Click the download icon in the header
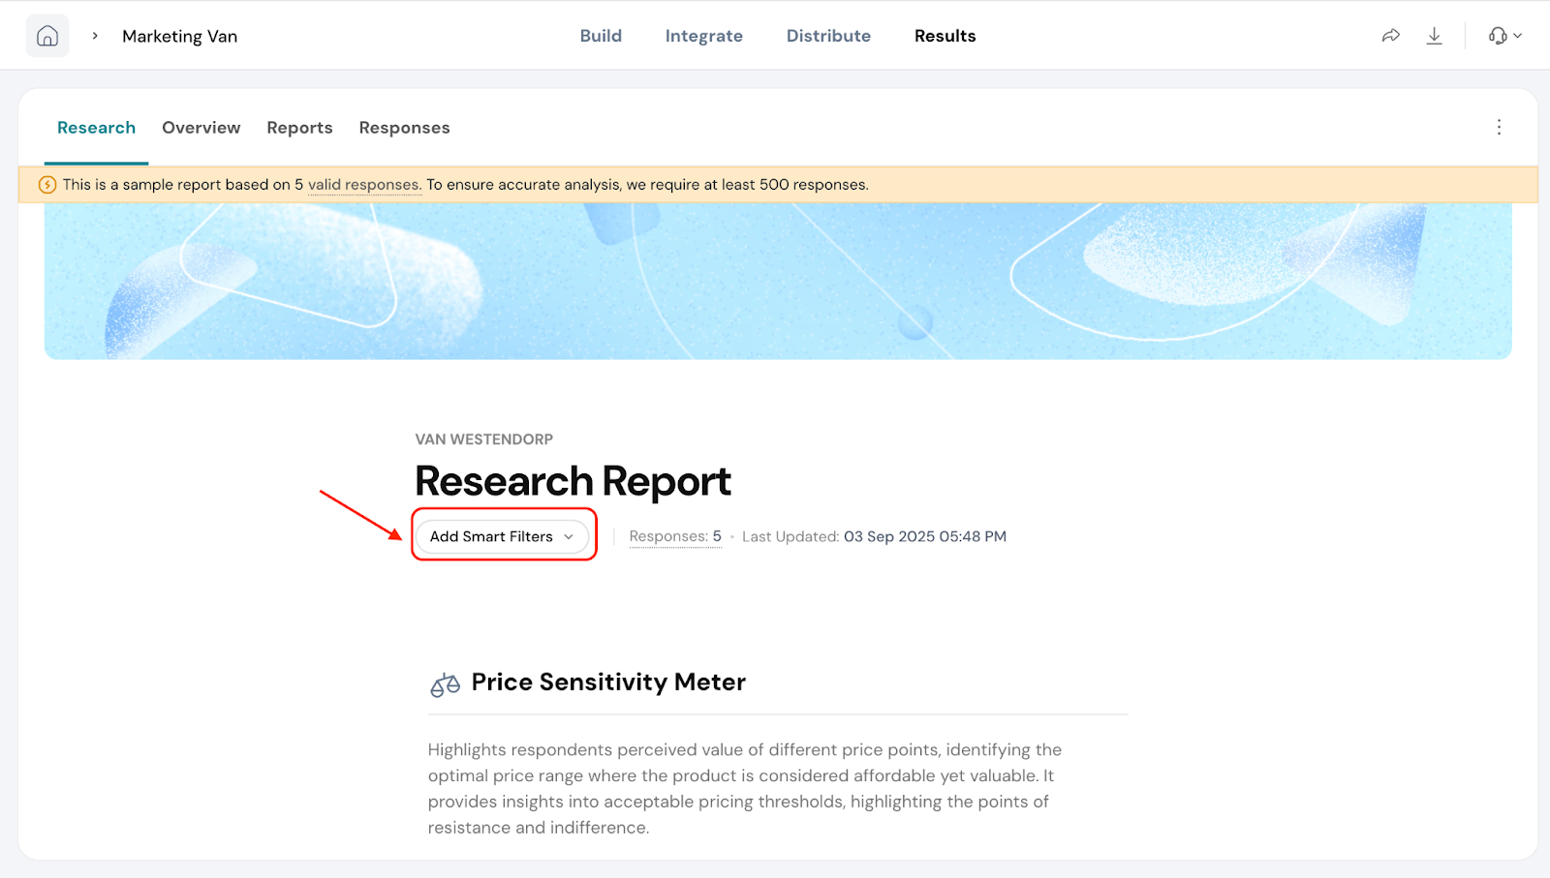 point(1434,36)
